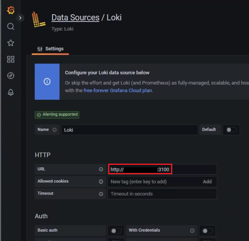Click the Loki data source logo
This screenshot has height=241, width=249.
(39, 19)
